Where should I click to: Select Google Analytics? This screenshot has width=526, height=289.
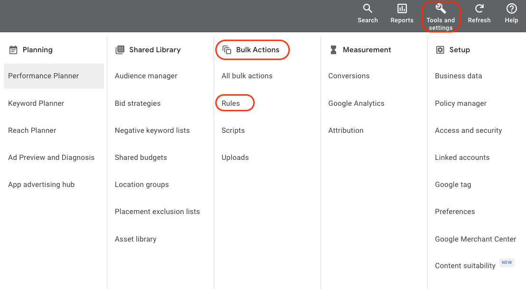point(356,103)
